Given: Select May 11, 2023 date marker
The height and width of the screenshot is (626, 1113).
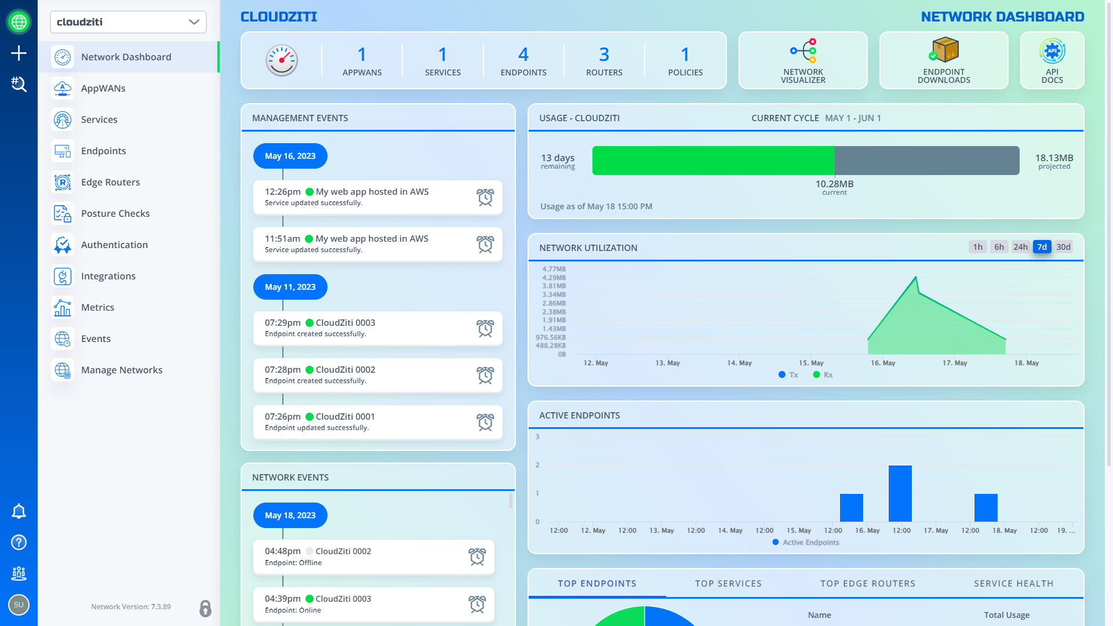Looking at the screenshot, I should click(x=290, y=287).
